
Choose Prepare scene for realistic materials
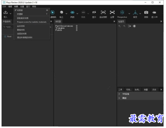point(32,22)
